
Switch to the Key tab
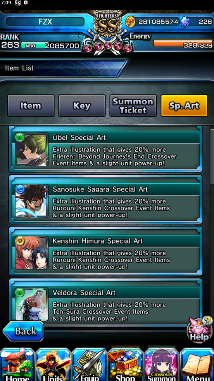(82, 106)
